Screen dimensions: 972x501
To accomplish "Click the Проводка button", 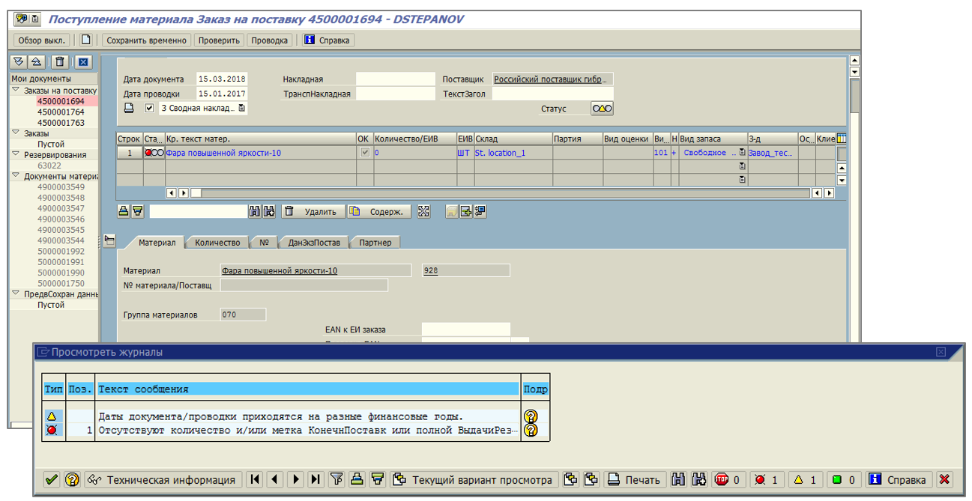I will 270,40.
